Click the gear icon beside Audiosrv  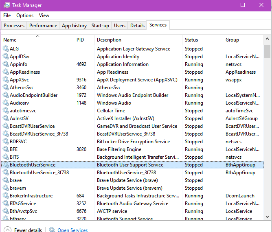click(6, 103)
